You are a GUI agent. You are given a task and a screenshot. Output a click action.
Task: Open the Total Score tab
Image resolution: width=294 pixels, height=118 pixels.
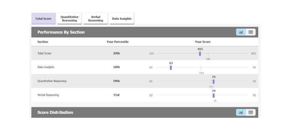(x=43, y=19)
